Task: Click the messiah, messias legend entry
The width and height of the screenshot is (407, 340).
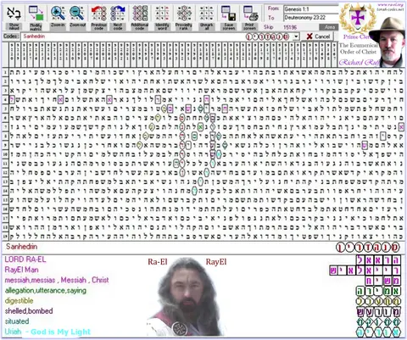Action: click(57, 280)
